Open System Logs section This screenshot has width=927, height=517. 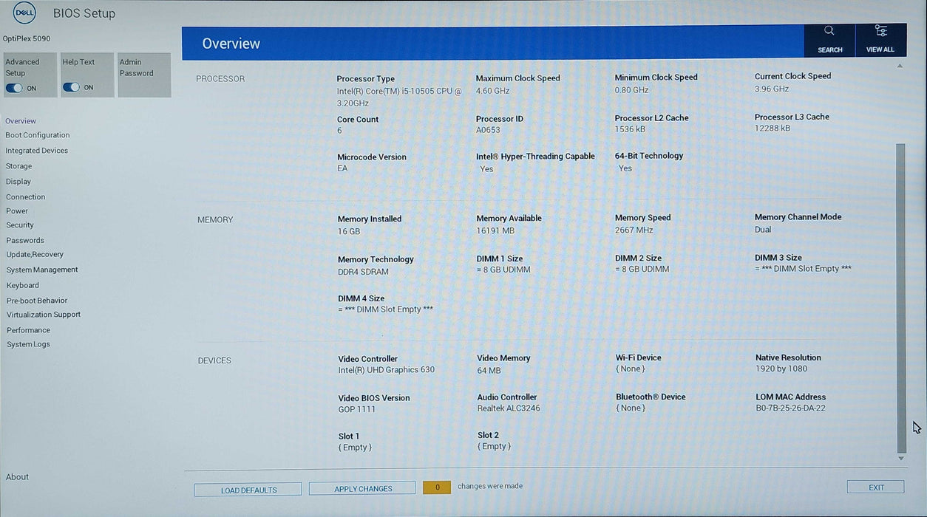(29, 344)
